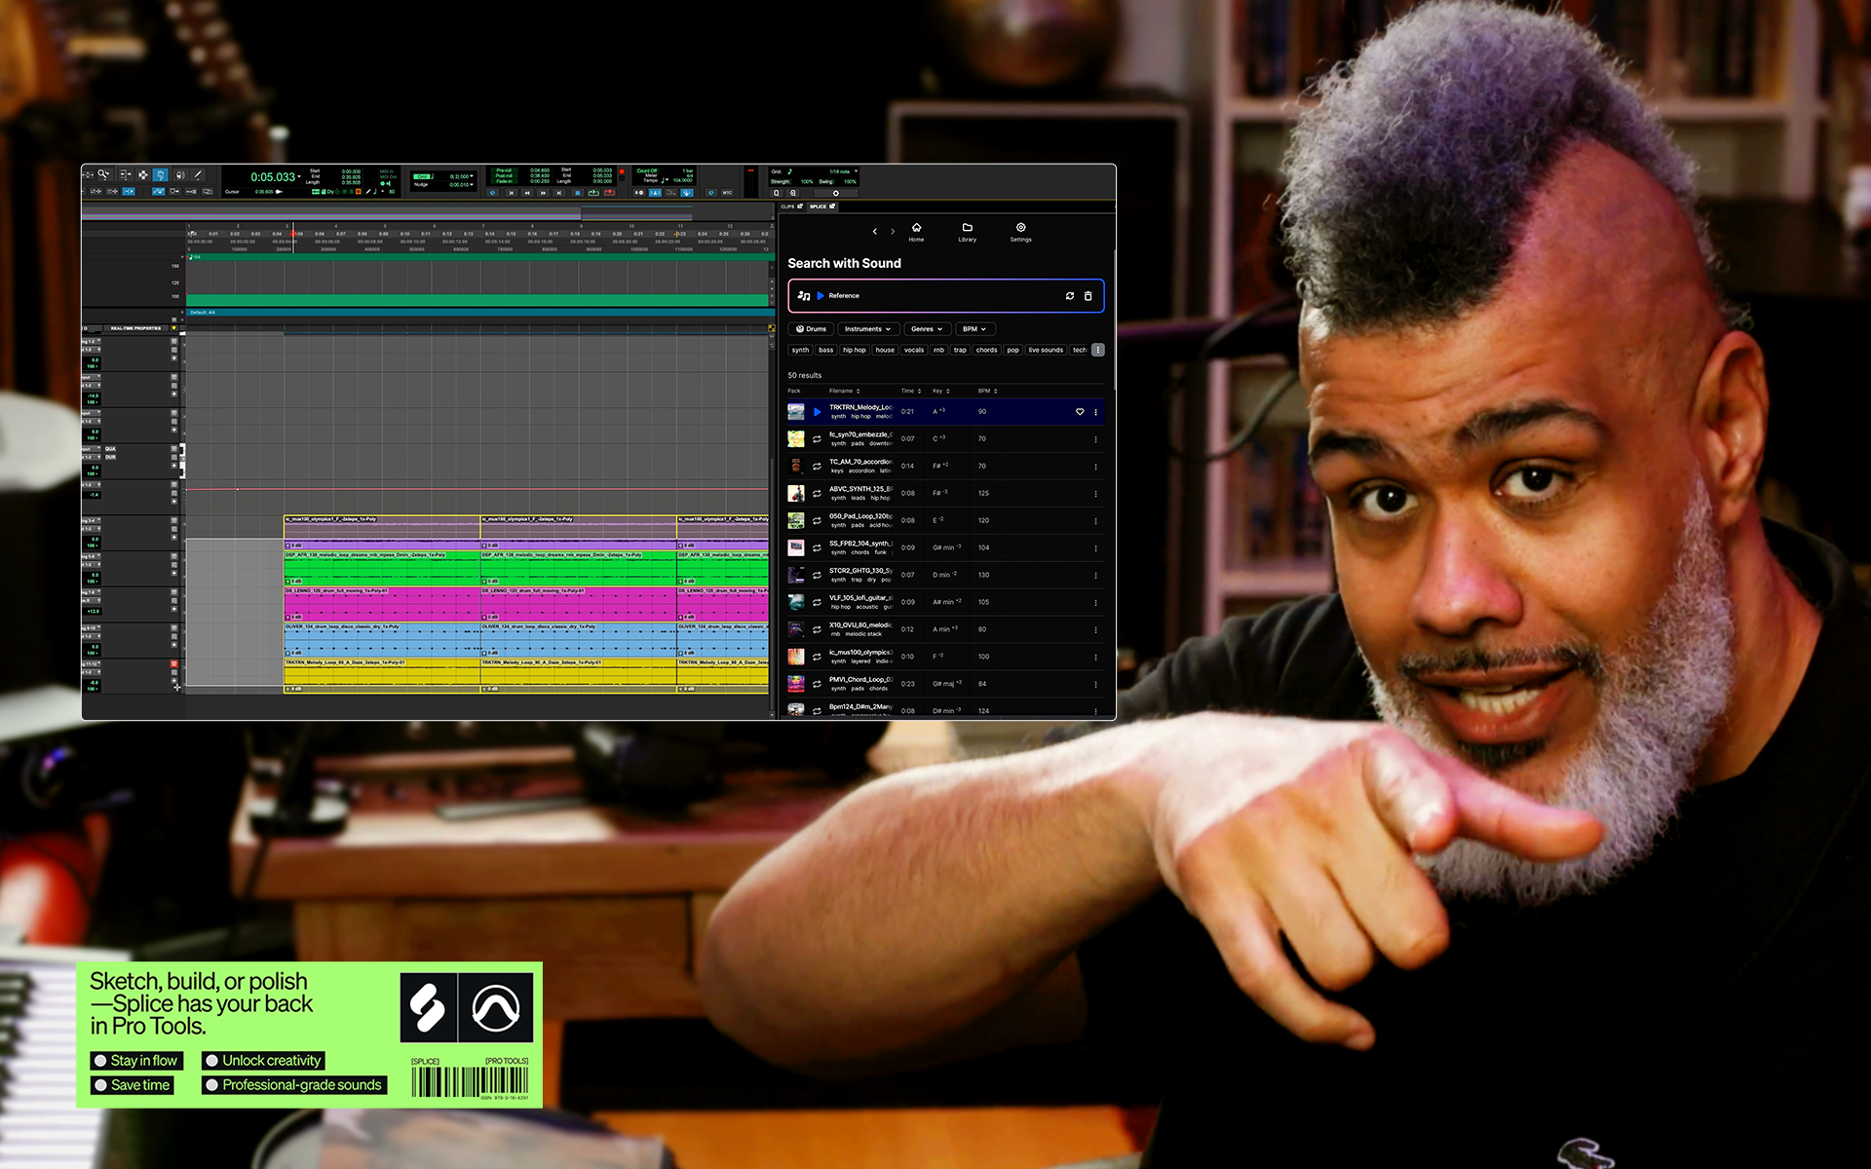
Task: Open the main counter format dropdown arrow
Action: point(299,176)
